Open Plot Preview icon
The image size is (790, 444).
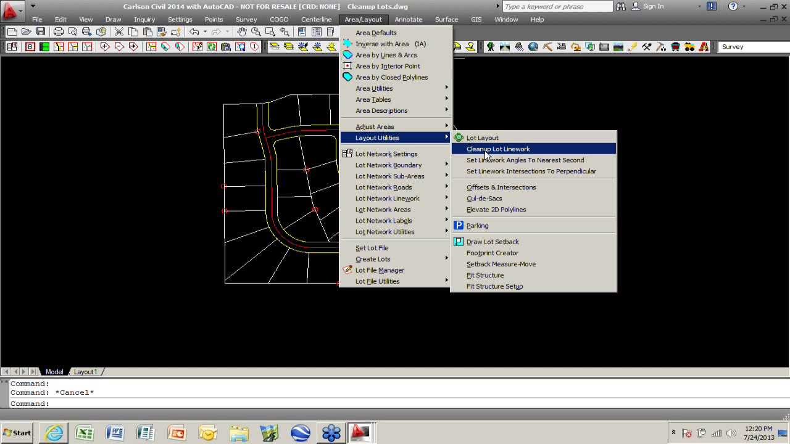[73, 31]
